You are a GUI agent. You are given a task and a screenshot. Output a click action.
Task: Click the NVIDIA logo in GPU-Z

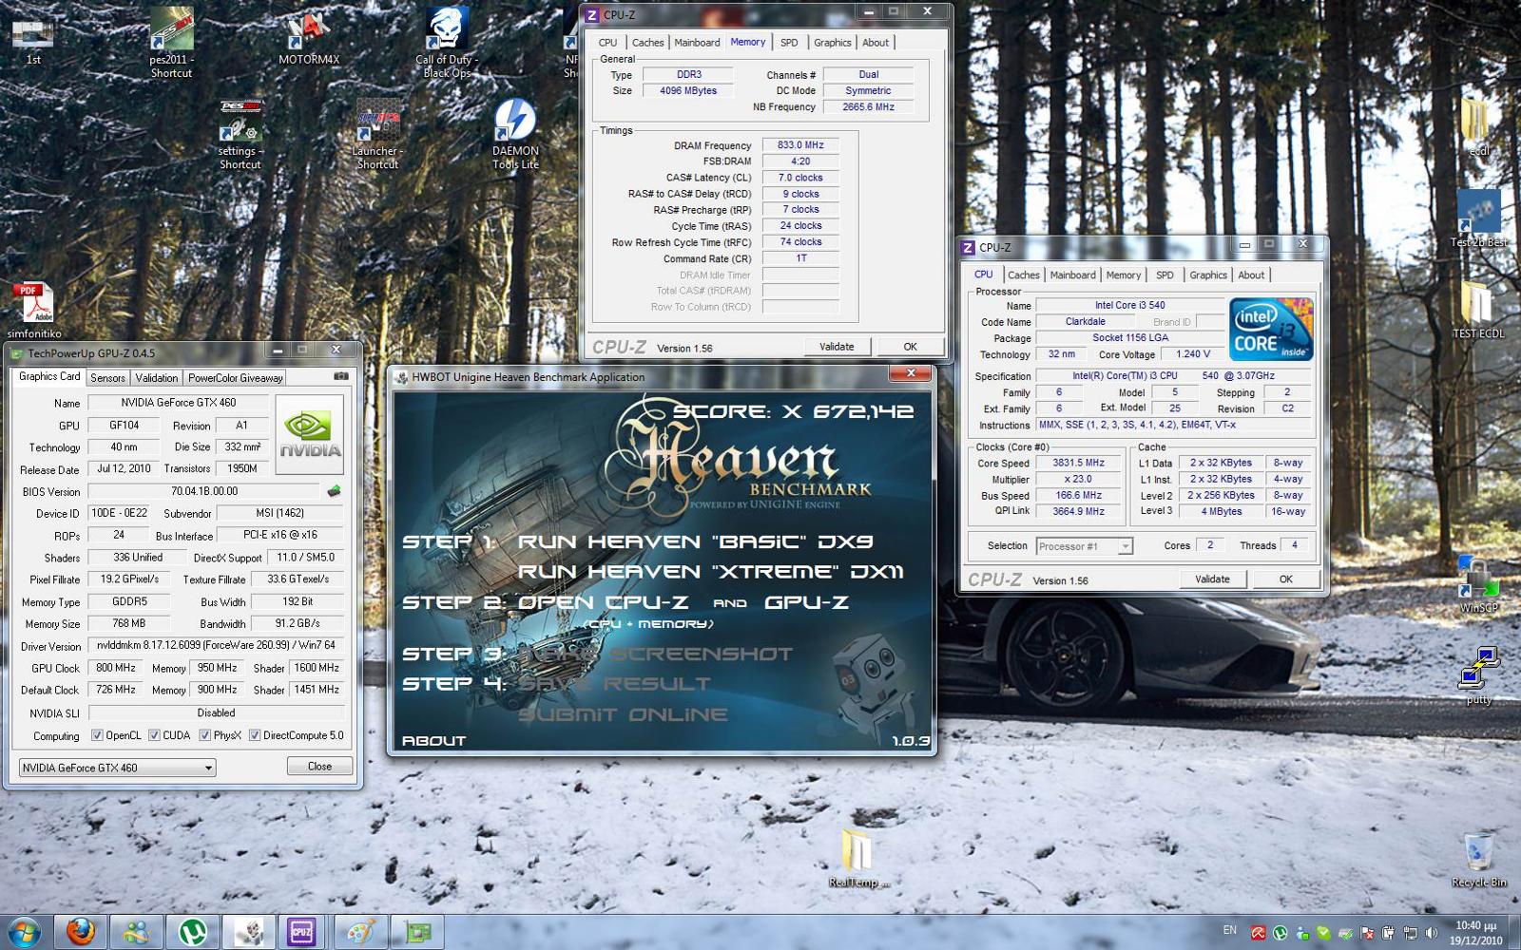pos(309,435)
